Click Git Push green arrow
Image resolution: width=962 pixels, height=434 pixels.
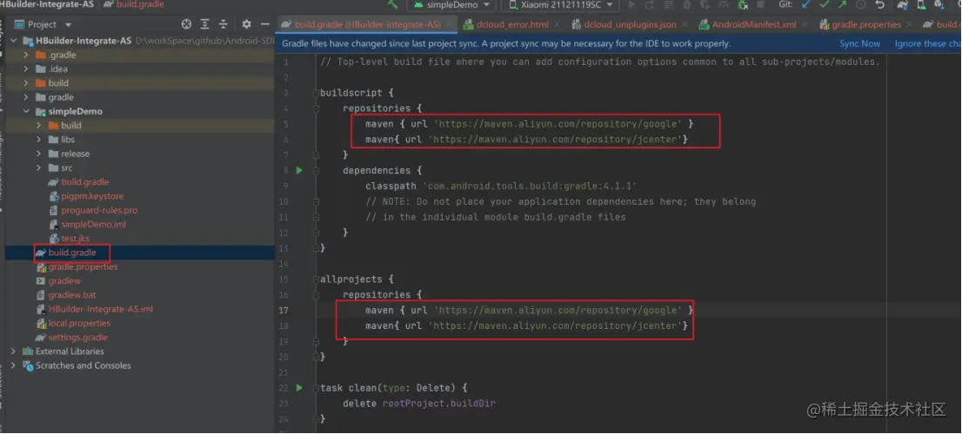click(x=842, y=4)
